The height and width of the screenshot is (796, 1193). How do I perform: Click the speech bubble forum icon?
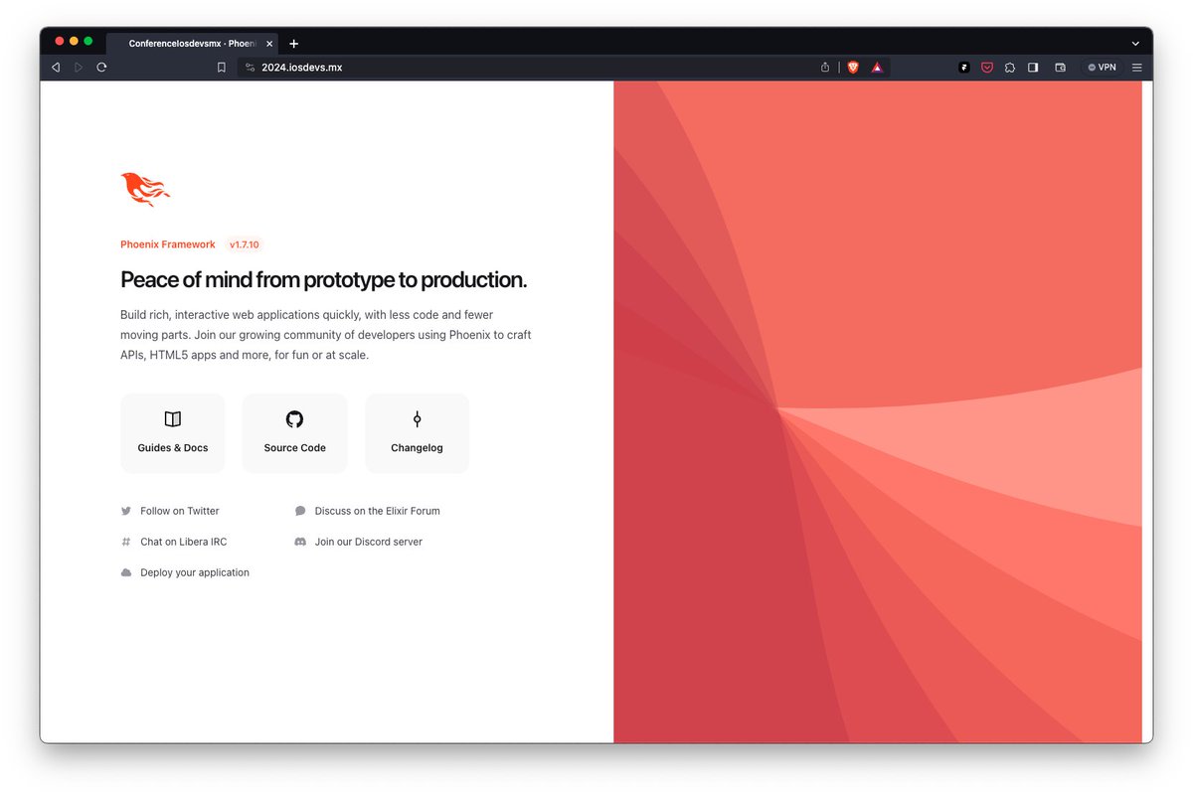300,511
